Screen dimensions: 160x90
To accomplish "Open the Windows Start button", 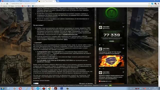I will pyautogui.click(x=2, y=88).
